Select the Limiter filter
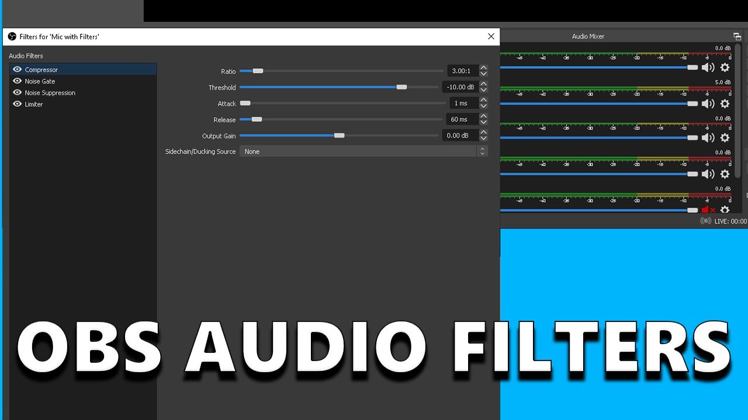The width and height of the screenshot is (748, 420). [83, 104]
